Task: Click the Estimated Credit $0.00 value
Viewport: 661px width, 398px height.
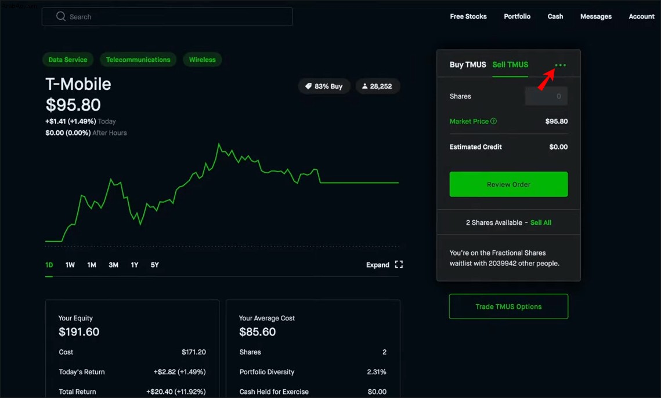Action: tap(558, 147)
